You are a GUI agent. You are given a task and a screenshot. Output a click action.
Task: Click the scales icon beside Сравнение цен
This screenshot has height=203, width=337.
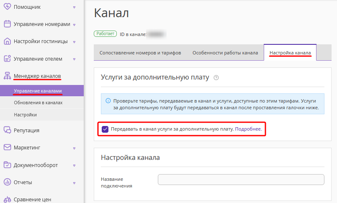[x=7, y=200]
